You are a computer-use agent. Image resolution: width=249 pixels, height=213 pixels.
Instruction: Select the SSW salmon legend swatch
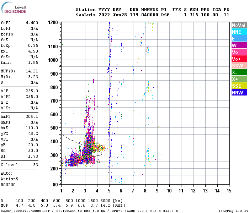(x=239, y=66)
